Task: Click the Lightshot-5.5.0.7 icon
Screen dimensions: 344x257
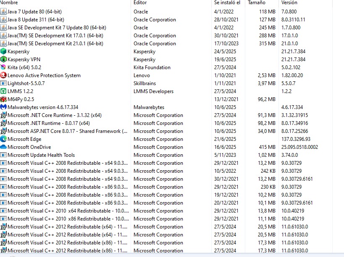Action: pyautogui.click(x=3, y=83)
